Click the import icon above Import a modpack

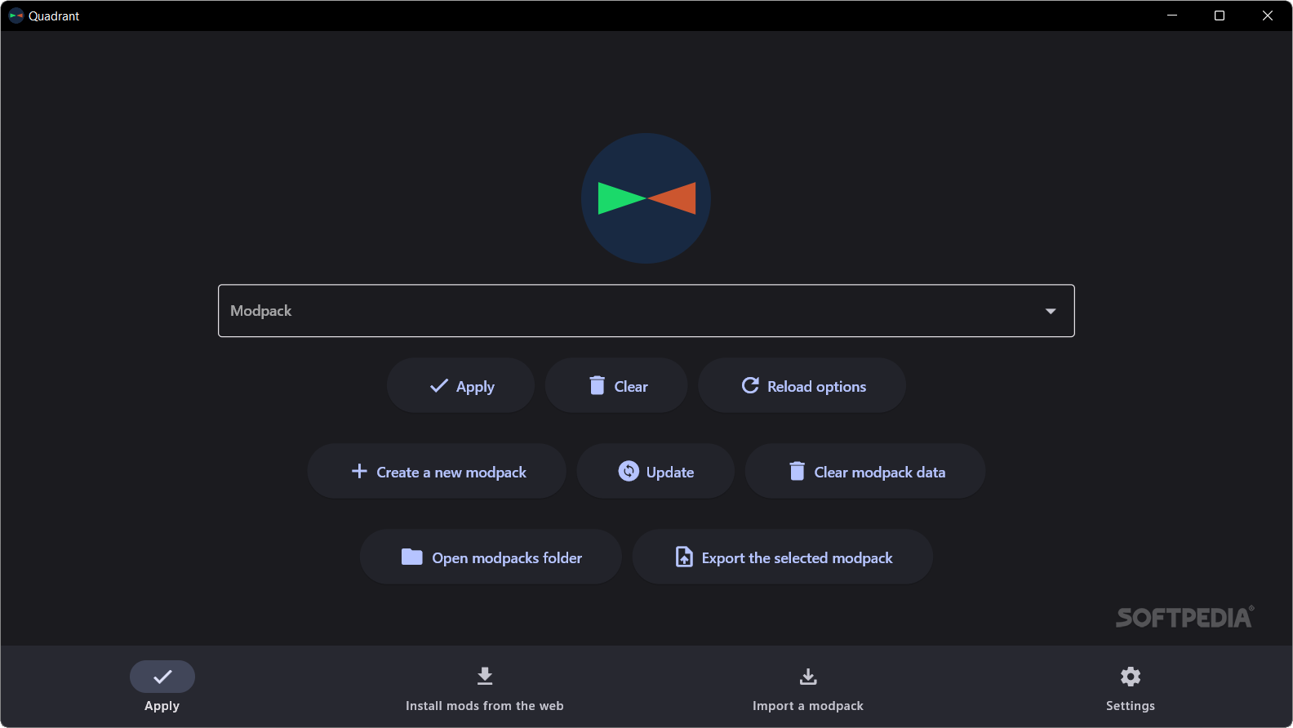[x=808, y=677]
